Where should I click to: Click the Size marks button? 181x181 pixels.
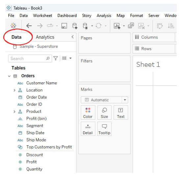pos(104,112)
